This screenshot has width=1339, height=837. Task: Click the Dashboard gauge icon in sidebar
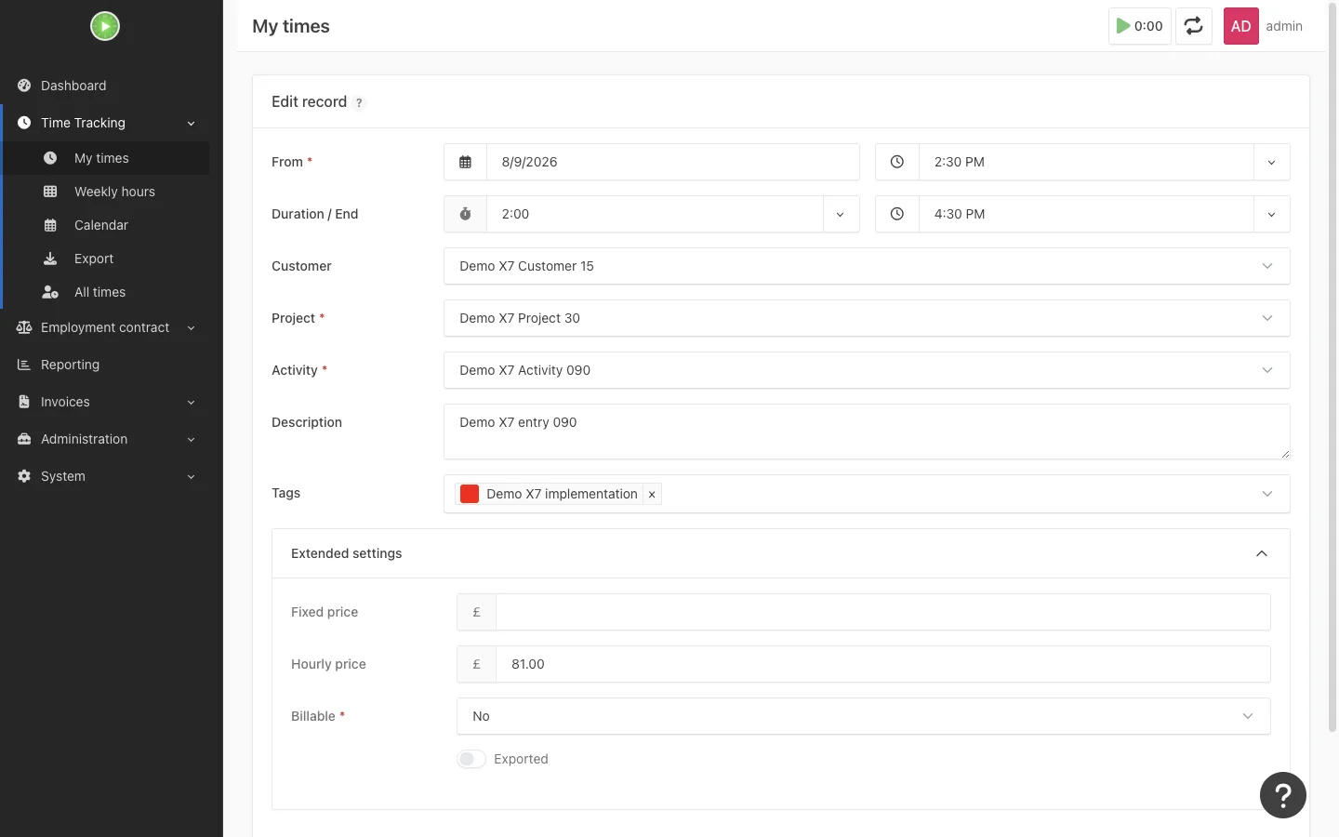coord(24,86)
